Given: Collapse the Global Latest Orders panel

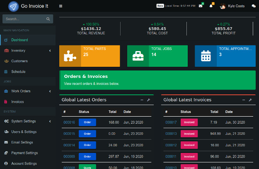Looking at the screenshot, I should point(142,100).
